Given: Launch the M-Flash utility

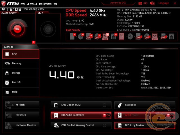Looking at the screenshot, I should tap(22, 105).
